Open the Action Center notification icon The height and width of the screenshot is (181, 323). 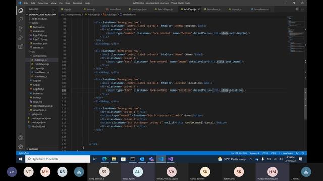click(x=301, y=159)
